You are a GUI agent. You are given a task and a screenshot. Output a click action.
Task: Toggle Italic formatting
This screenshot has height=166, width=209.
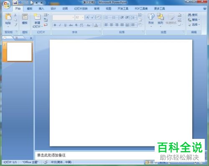60,25
